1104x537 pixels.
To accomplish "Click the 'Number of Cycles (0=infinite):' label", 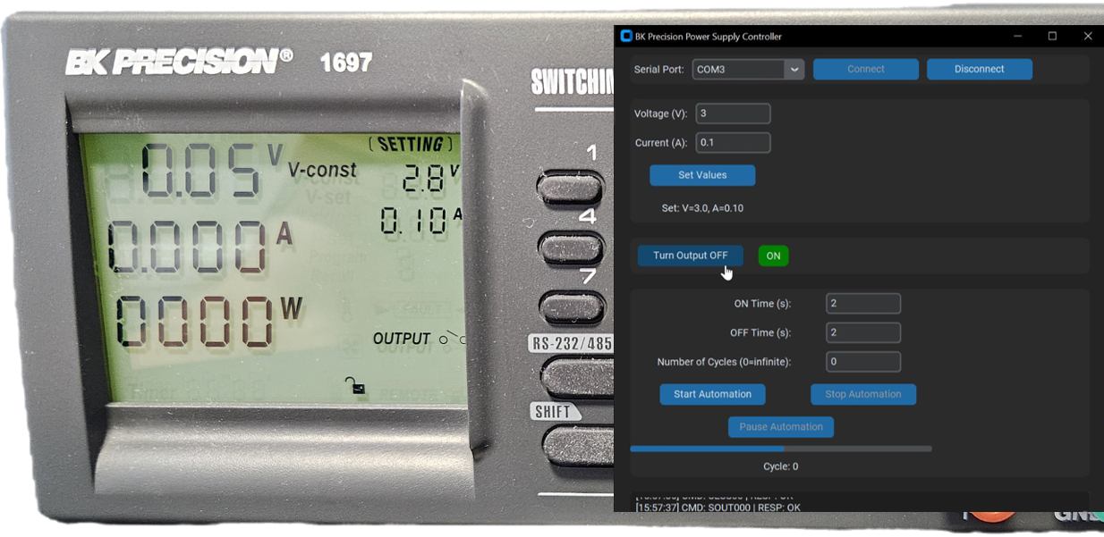I will point(724,362).
